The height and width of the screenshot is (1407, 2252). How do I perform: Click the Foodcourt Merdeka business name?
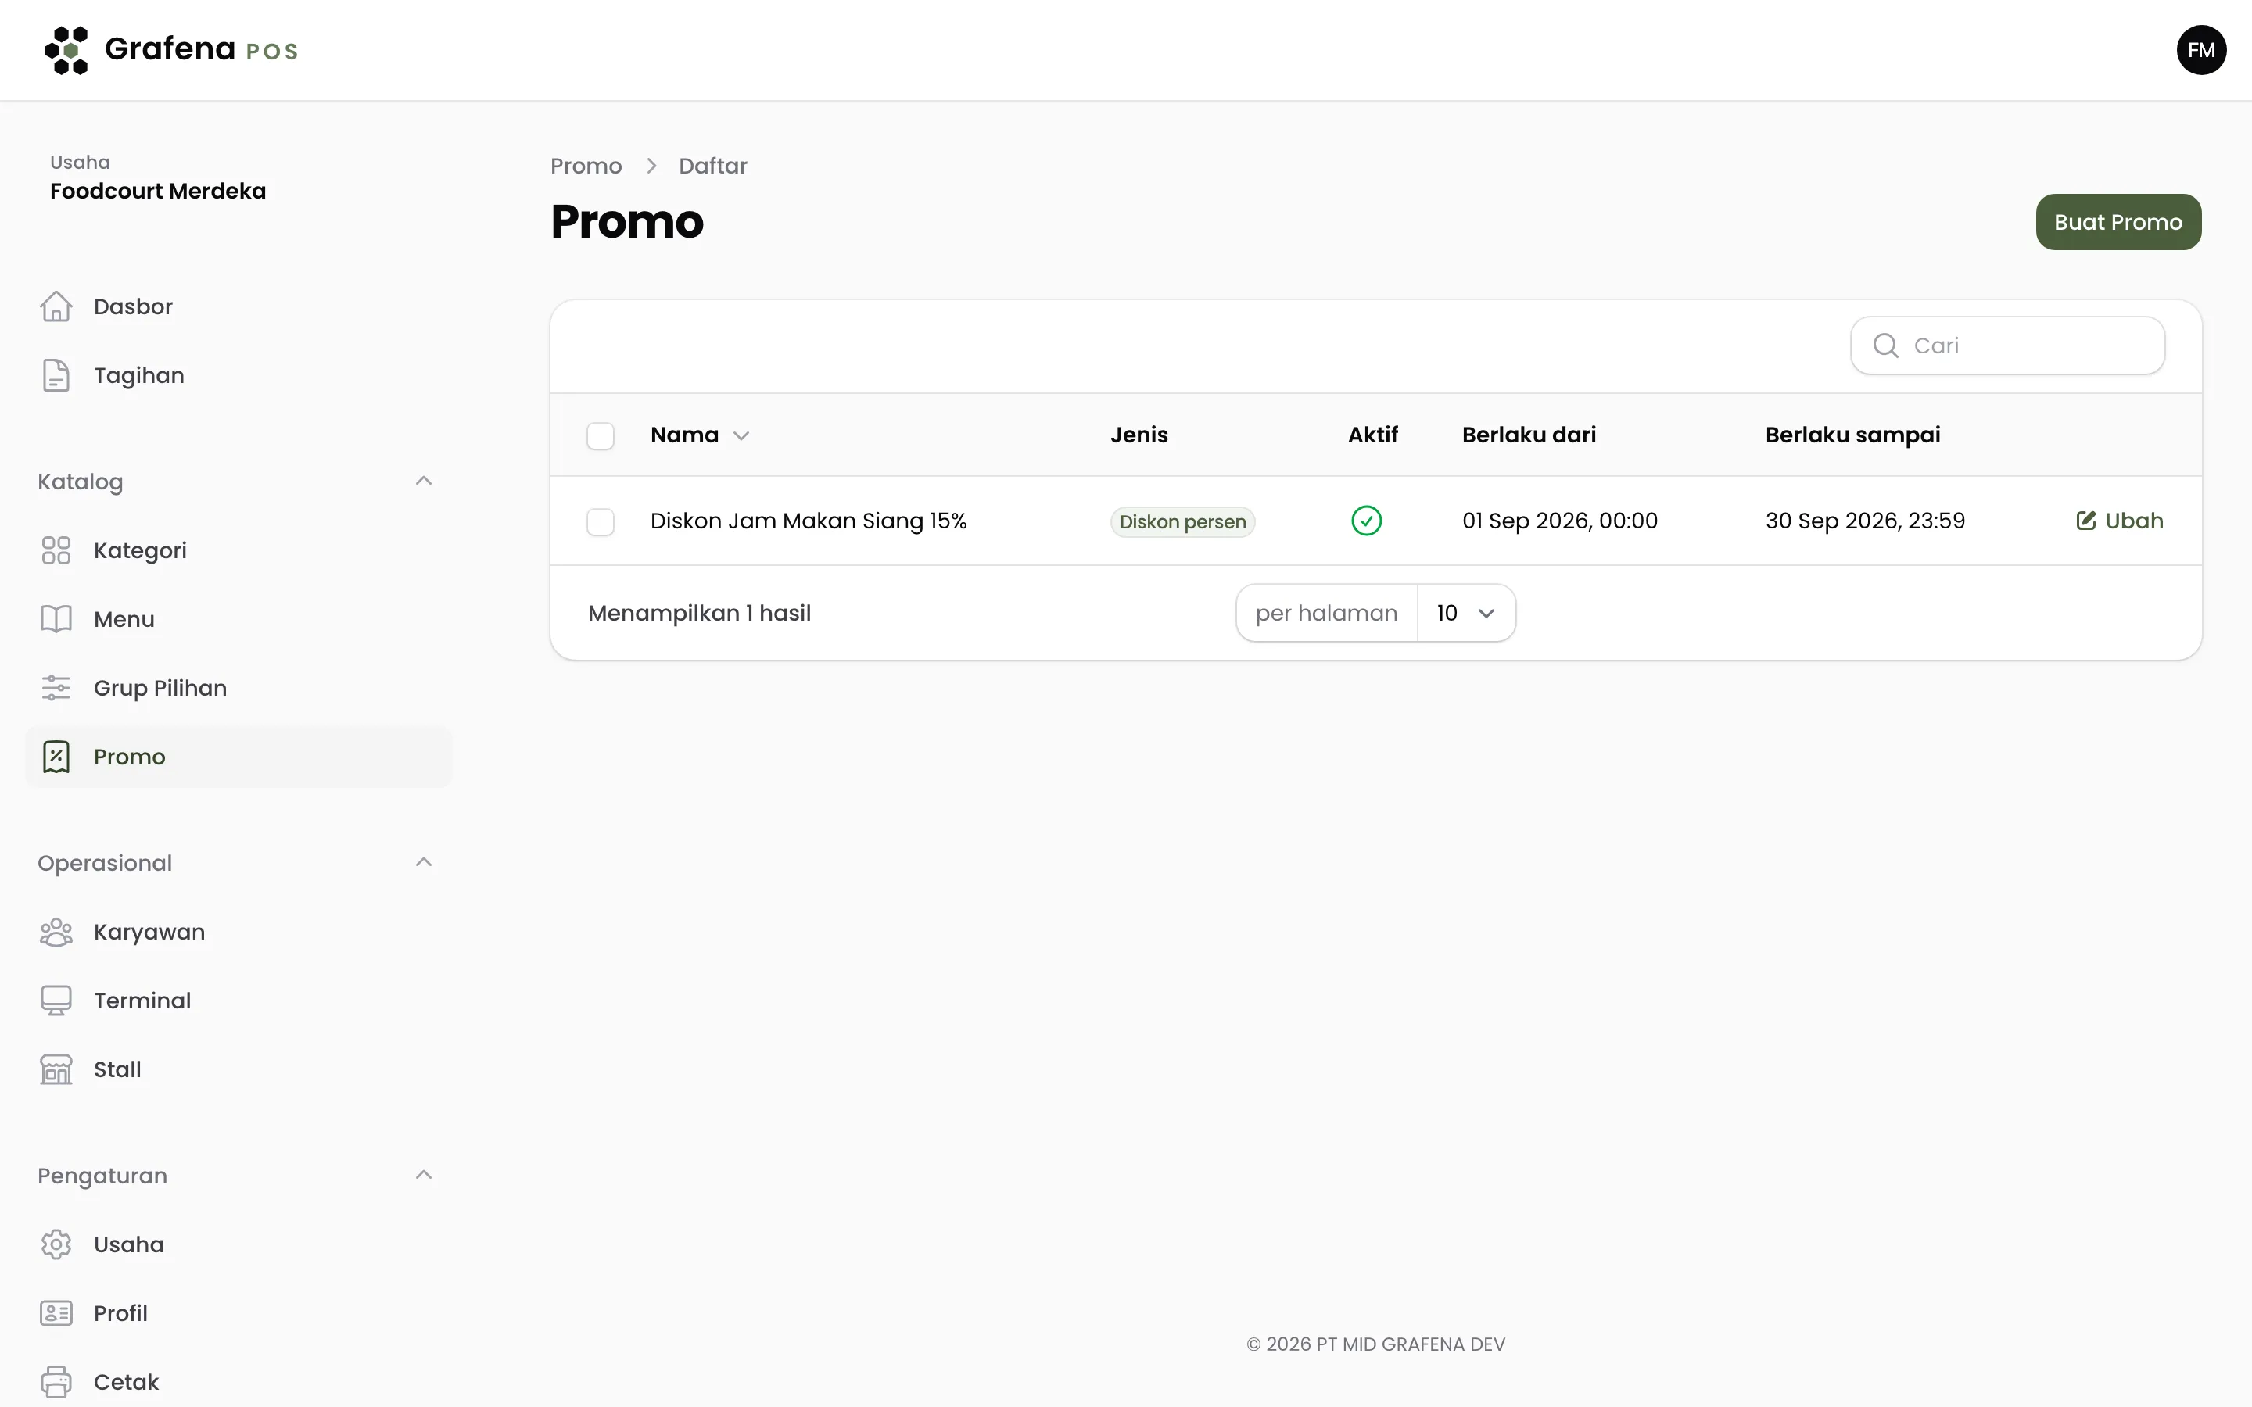[x=158, y=191]
